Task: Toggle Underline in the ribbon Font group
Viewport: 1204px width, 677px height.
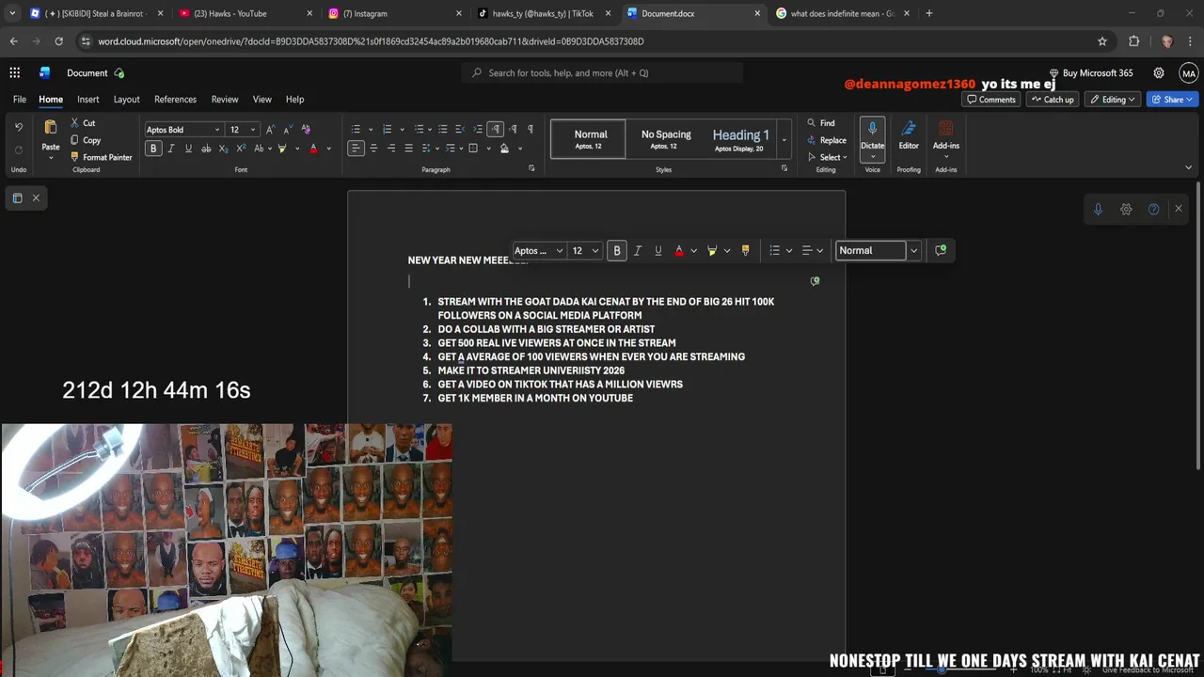Action: (188, 149)
